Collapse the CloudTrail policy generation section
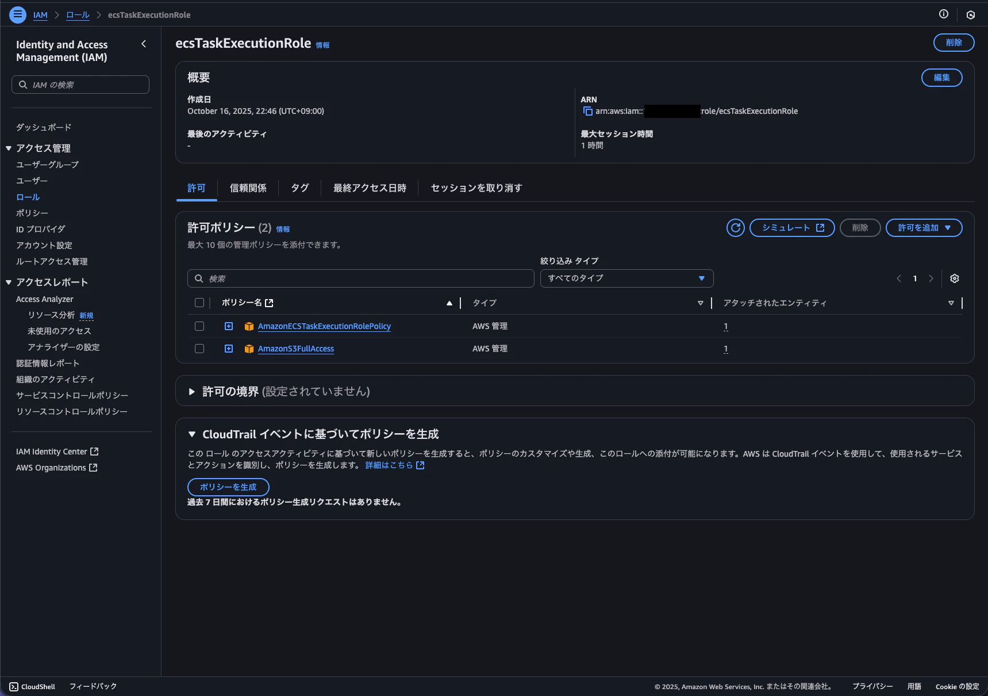The image size is (988, 696). pos(192,434)
